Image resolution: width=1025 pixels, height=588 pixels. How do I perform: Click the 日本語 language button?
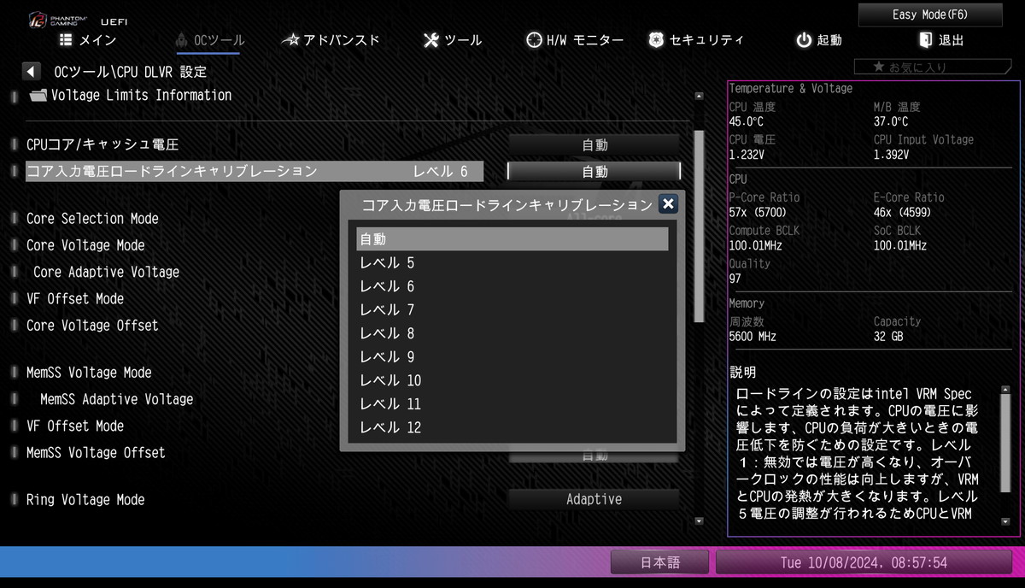click(x=660, y=562)
